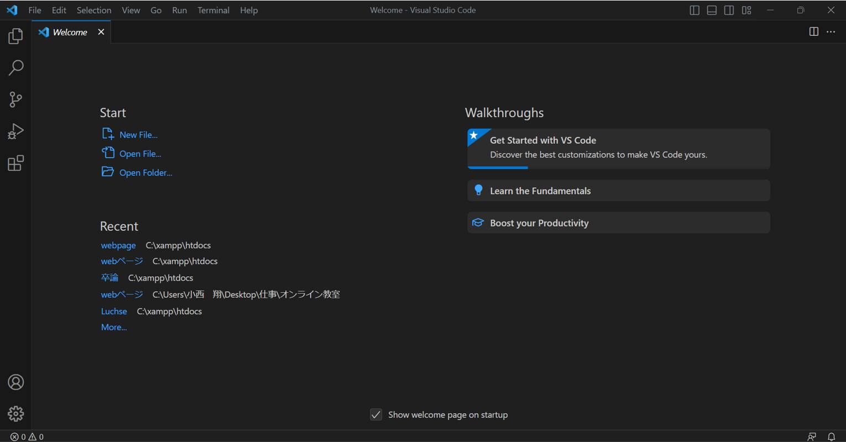Screen dimensions: 846x442
Task: Open notifications bell in status bar
Action: tap(831, 436)
